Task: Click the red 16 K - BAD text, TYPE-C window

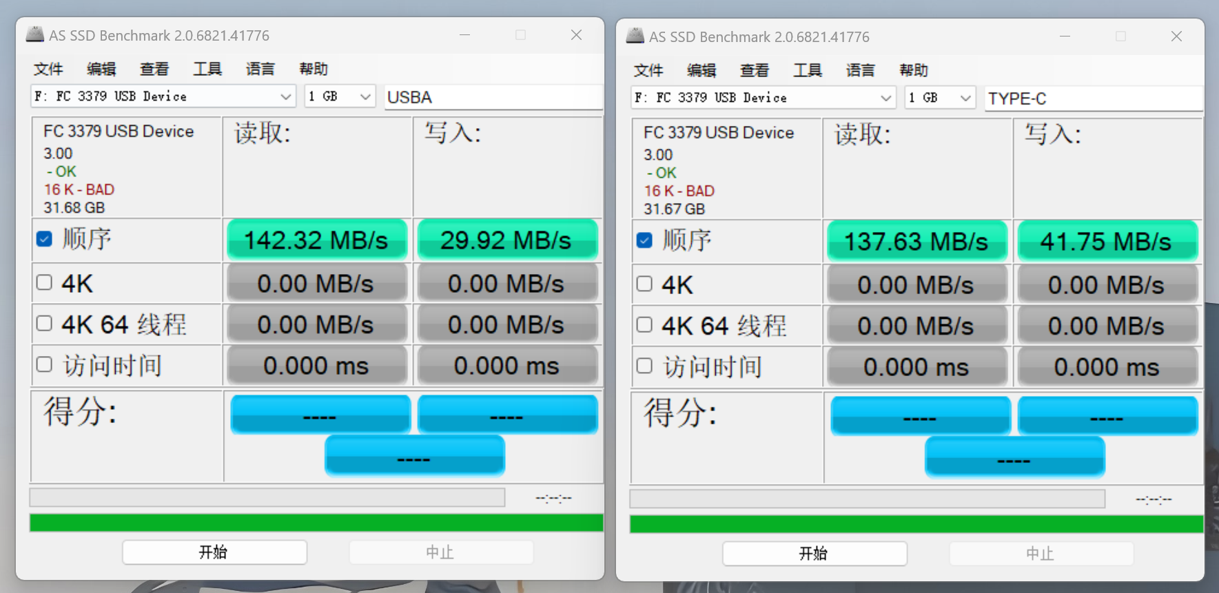Action: [x=679, y=191]
